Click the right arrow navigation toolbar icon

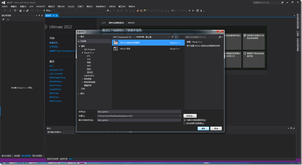click(193, 11)
